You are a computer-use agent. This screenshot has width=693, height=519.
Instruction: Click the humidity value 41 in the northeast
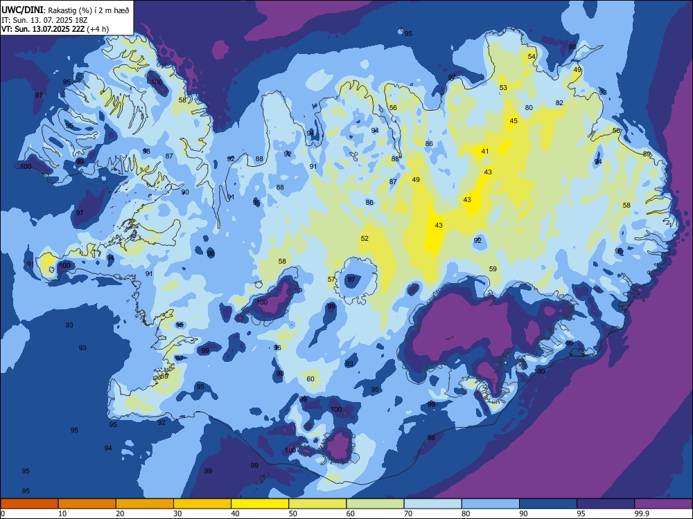click(485, 152)
